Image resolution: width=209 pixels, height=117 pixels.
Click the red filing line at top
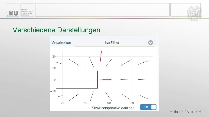(x=101, y=56)
